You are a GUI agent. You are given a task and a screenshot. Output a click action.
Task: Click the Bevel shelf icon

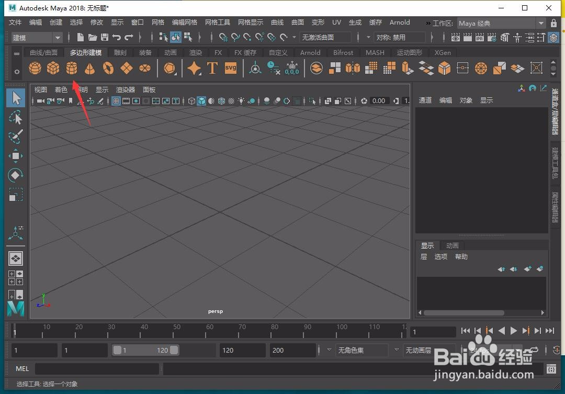pyautogui.click(x=444, y=68)
